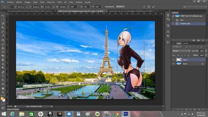Toggle the reference point locator in options bar
Viewport: 208px width, 117px height.
point(12,7)
